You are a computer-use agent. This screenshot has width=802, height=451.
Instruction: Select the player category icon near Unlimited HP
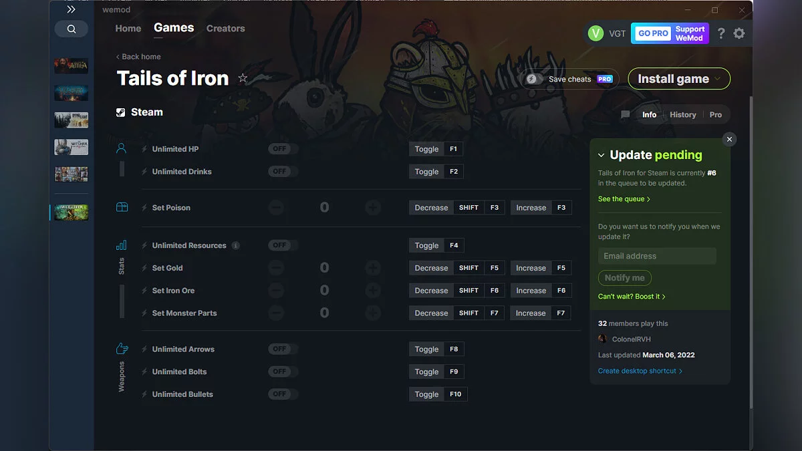(121, 148)
